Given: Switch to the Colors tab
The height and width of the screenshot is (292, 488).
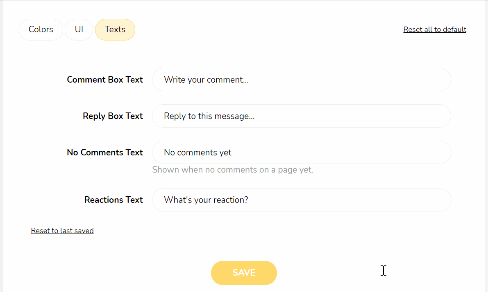Looking at the screenshot, I should point(41,29).
